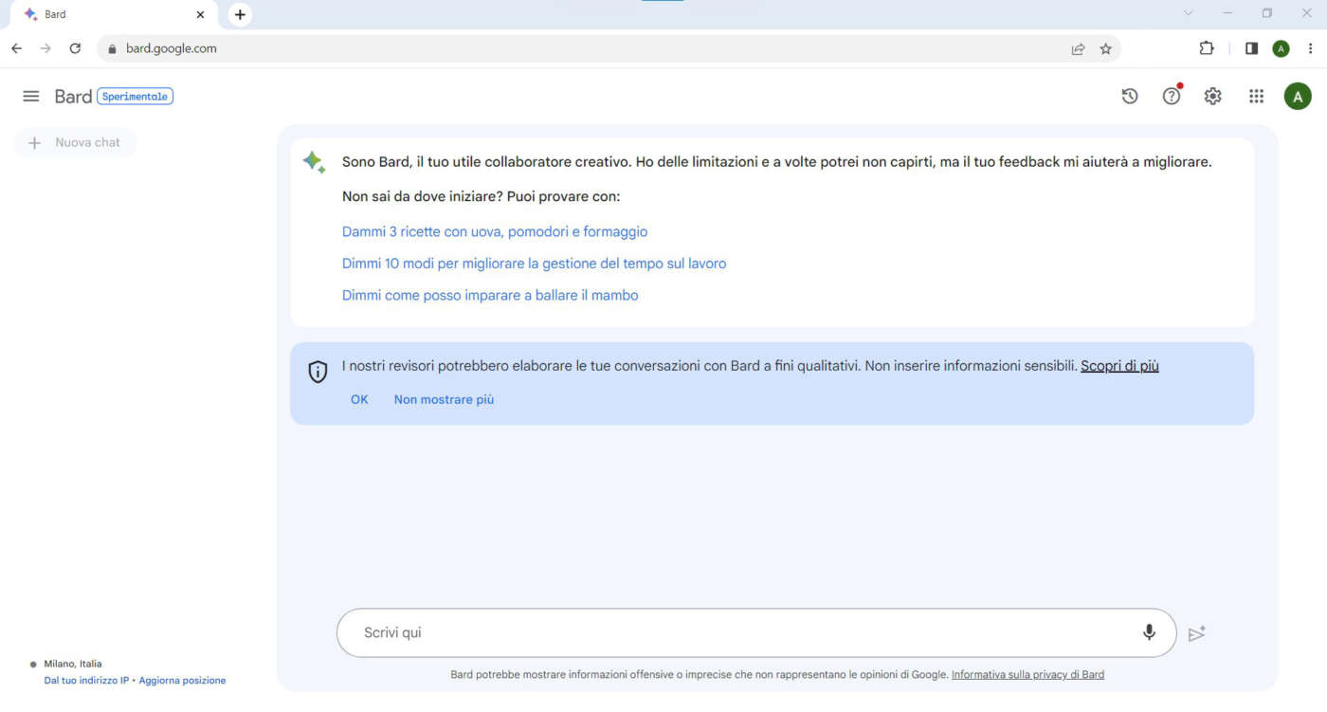
Task: Open the Scopri di più link
Action: (1119, 366)
